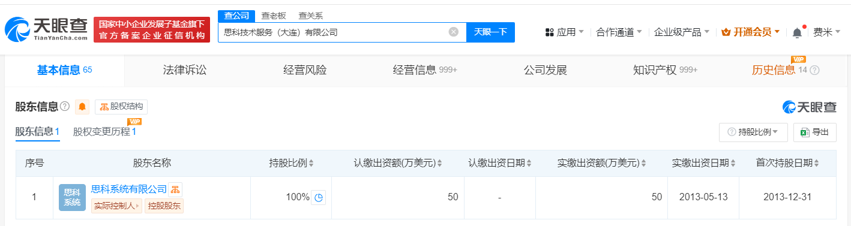Sort by 认缴出资额(万美元) column arrows

[439, 163]
